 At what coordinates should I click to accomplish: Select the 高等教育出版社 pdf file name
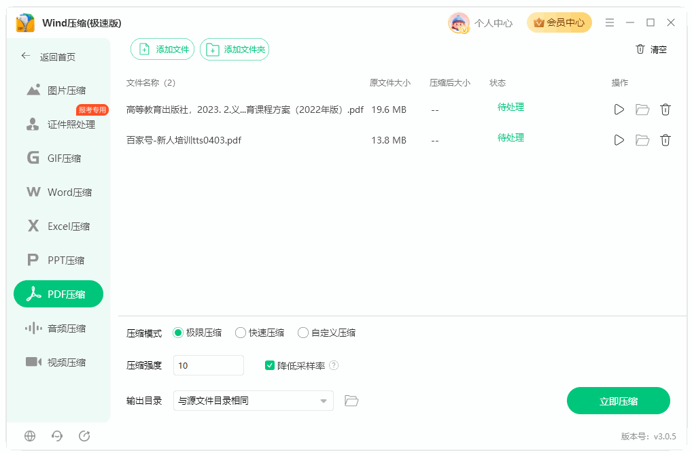[x=245, y=110]
